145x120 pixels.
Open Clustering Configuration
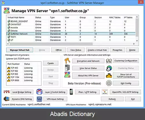[x=126, y=61]
